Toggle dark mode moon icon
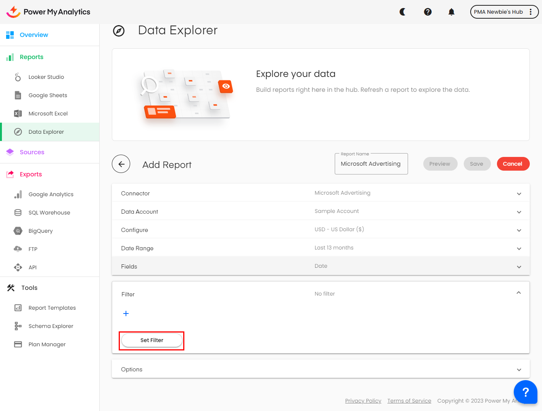The image size is (542, 411). point(403,12)
